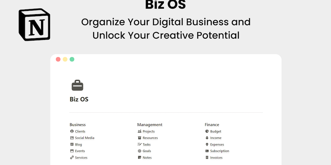This screenshot has width=331, height=165.
Task: Open the Notes page link
Action: (x=147, y=158)
